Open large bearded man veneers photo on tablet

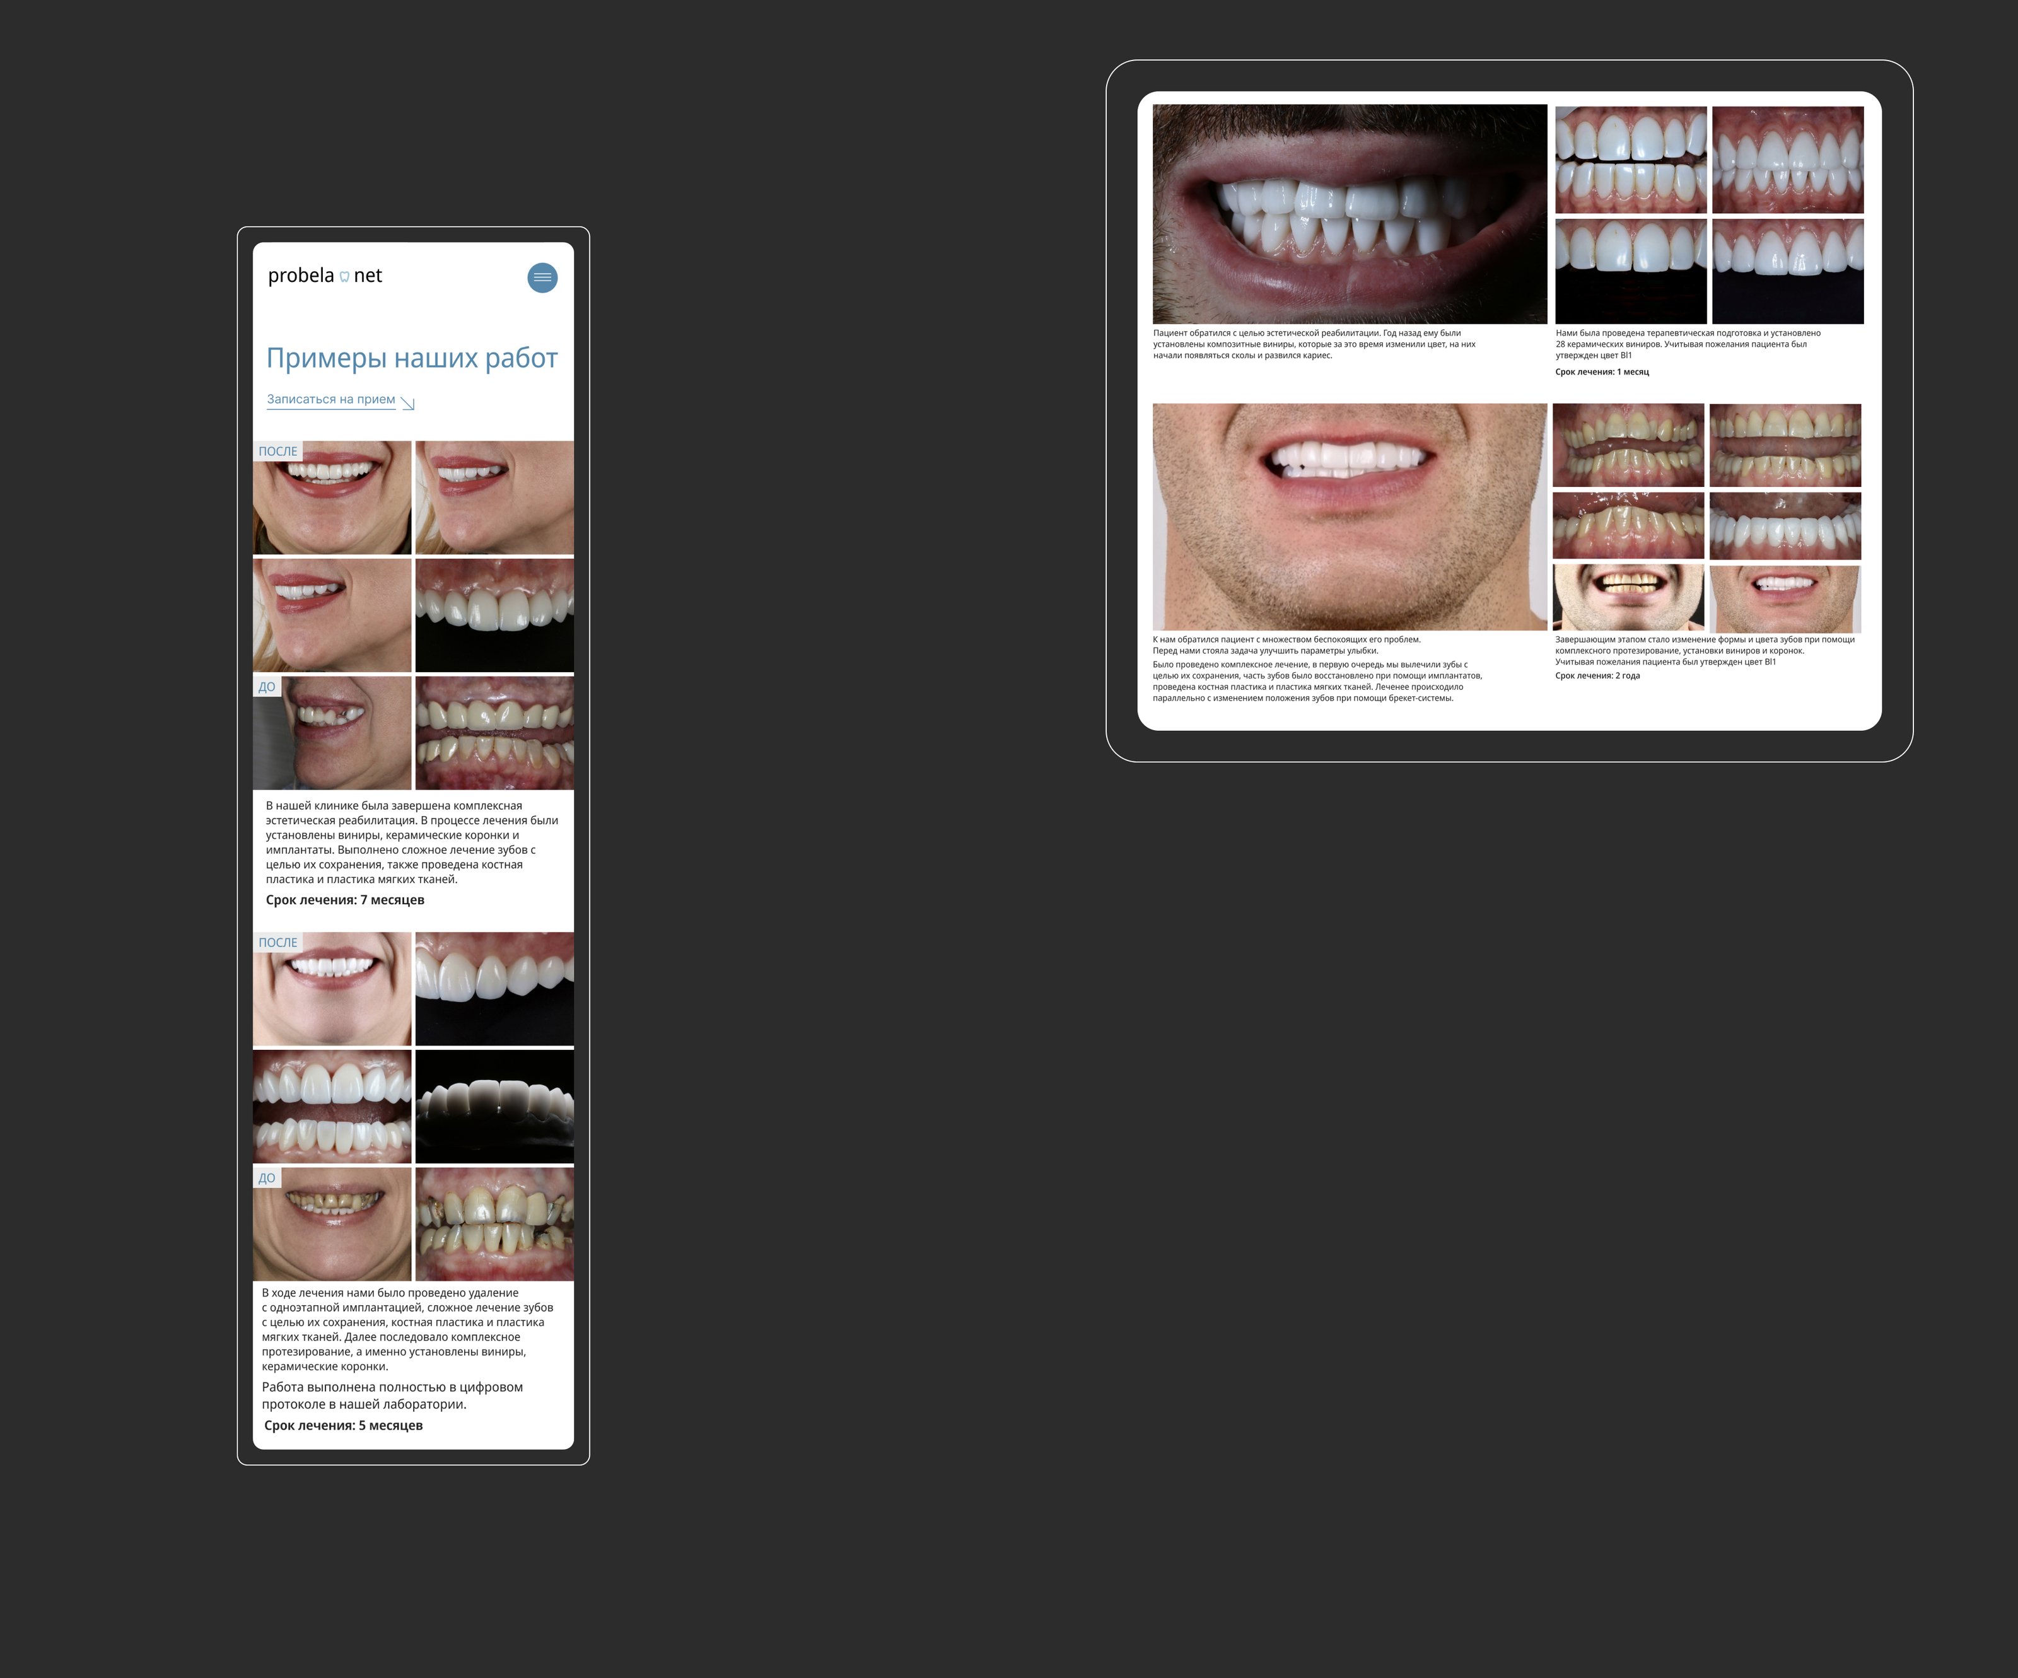[x=1349, y=213]
